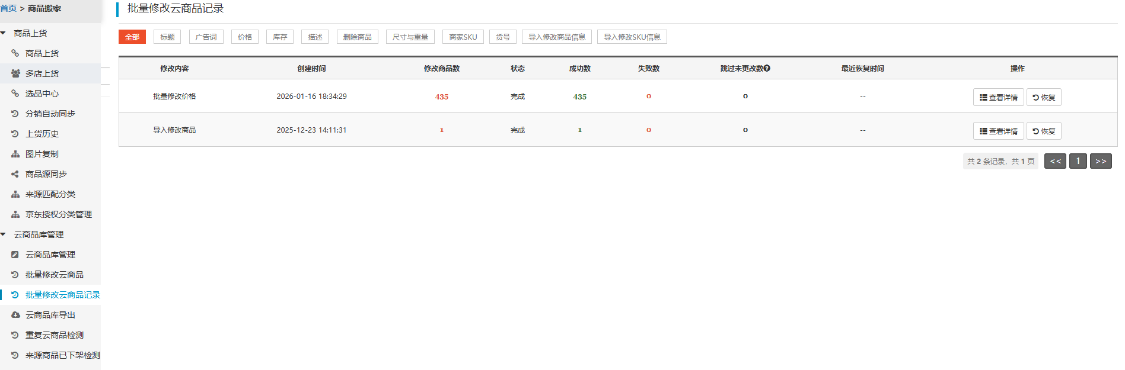Click the 图片复制 sitemap icon
Screen dimensions: 1125x370
pyautogui.click(x=15, y=154)
